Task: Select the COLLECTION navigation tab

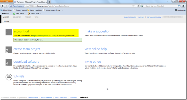Action: click(x=17, y=17)
